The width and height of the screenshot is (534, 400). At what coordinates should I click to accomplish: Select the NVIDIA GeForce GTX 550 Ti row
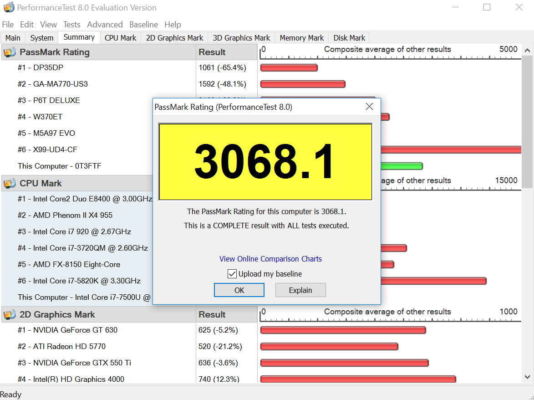click(74, 363)
